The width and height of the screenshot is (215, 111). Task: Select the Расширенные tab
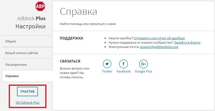tap(27, 64)
